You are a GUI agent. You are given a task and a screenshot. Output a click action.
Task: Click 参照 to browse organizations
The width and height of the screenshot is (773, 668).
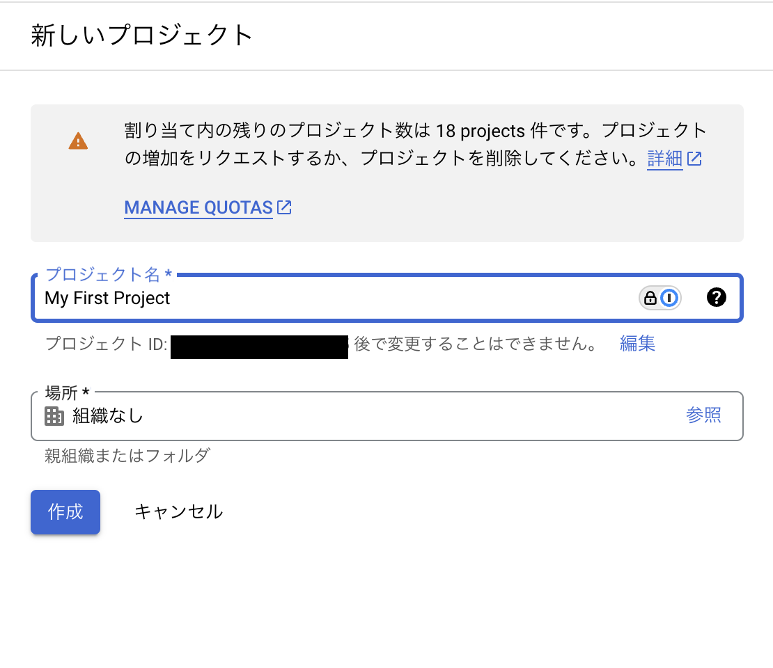(705, 415)
